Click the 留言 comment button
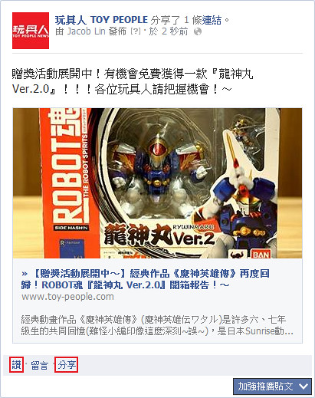Viewport: 315px width, 398px height. [x=39, y=365]
